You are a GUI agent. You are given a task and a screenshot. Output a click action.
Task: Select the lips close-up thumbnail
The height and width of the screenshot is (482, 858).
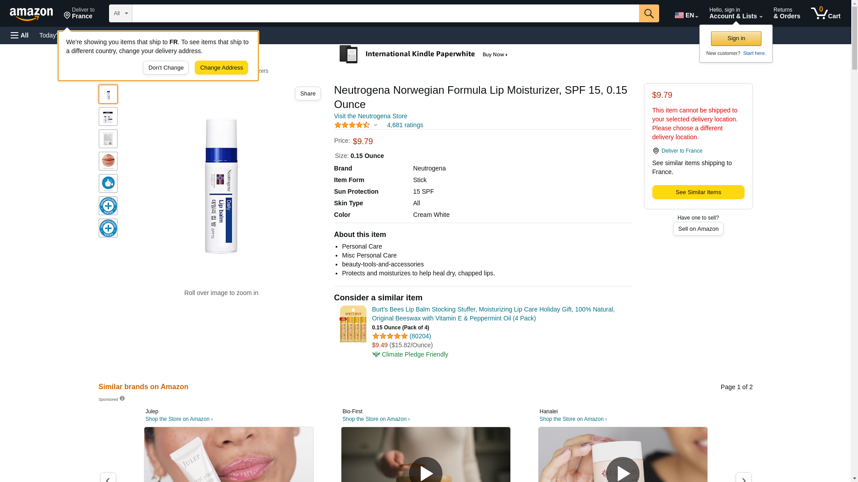pyautogui.click(x=108, y=161)
